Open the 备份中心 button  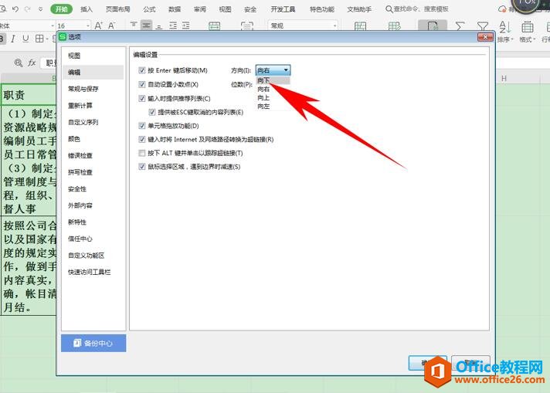pos(93,344)
